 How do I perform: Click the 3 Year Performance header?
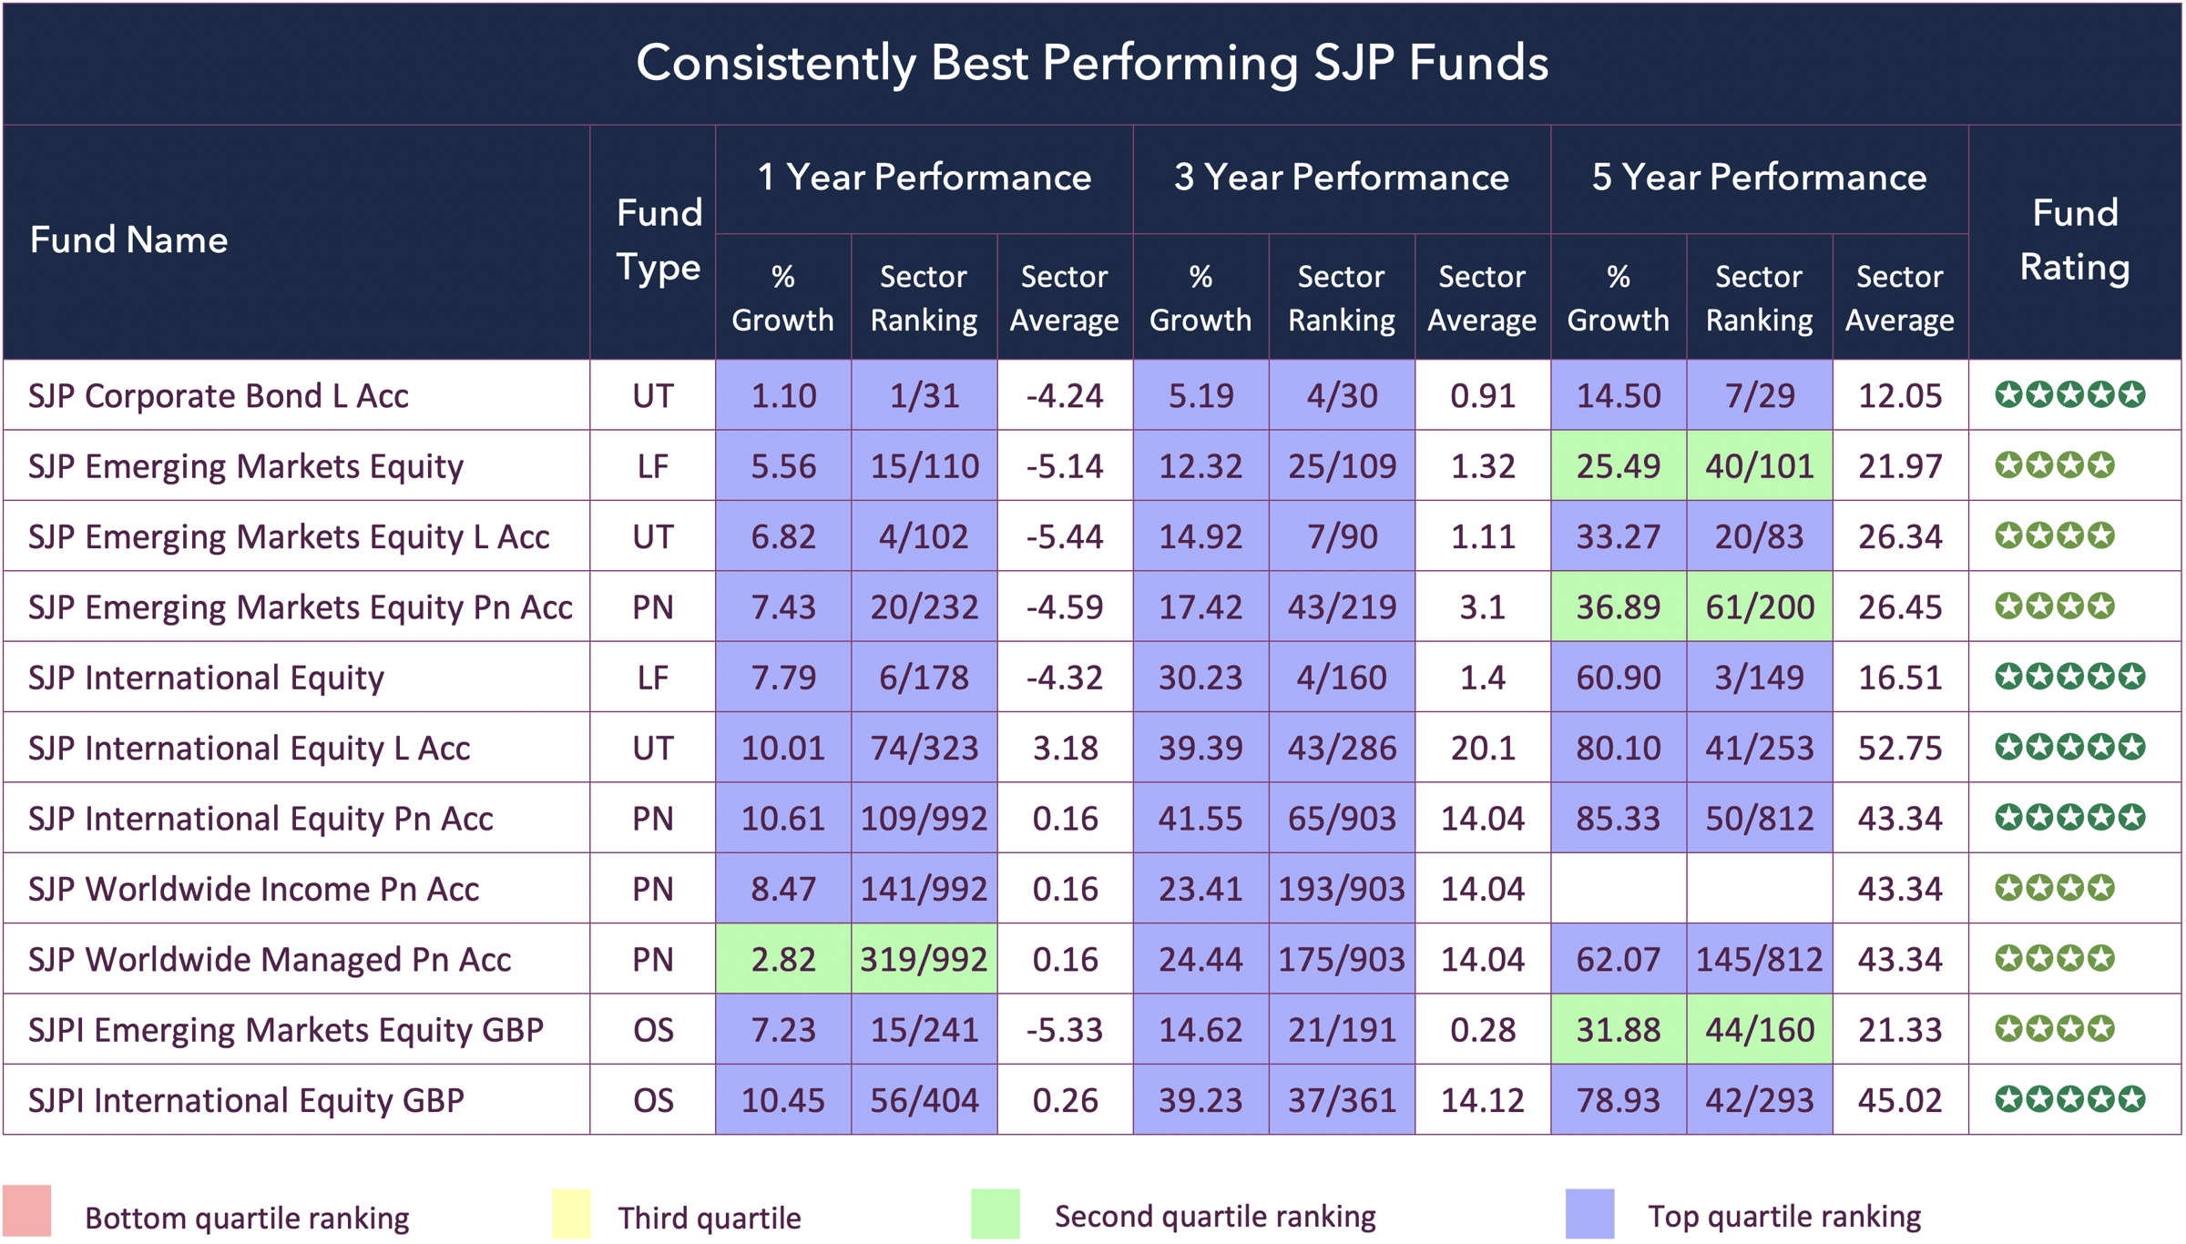1342,178
